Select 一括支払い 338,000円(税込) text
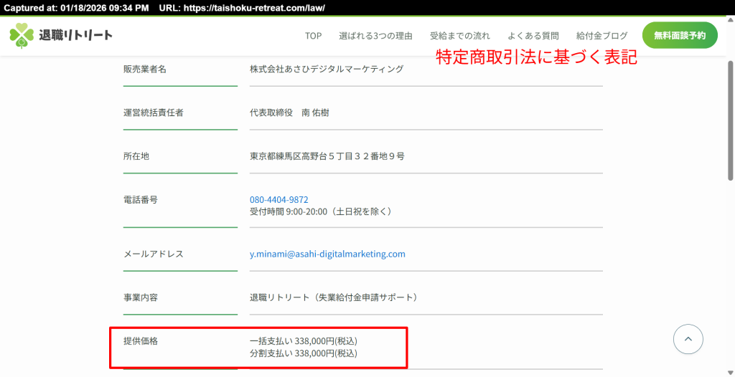 coord(304,341)
